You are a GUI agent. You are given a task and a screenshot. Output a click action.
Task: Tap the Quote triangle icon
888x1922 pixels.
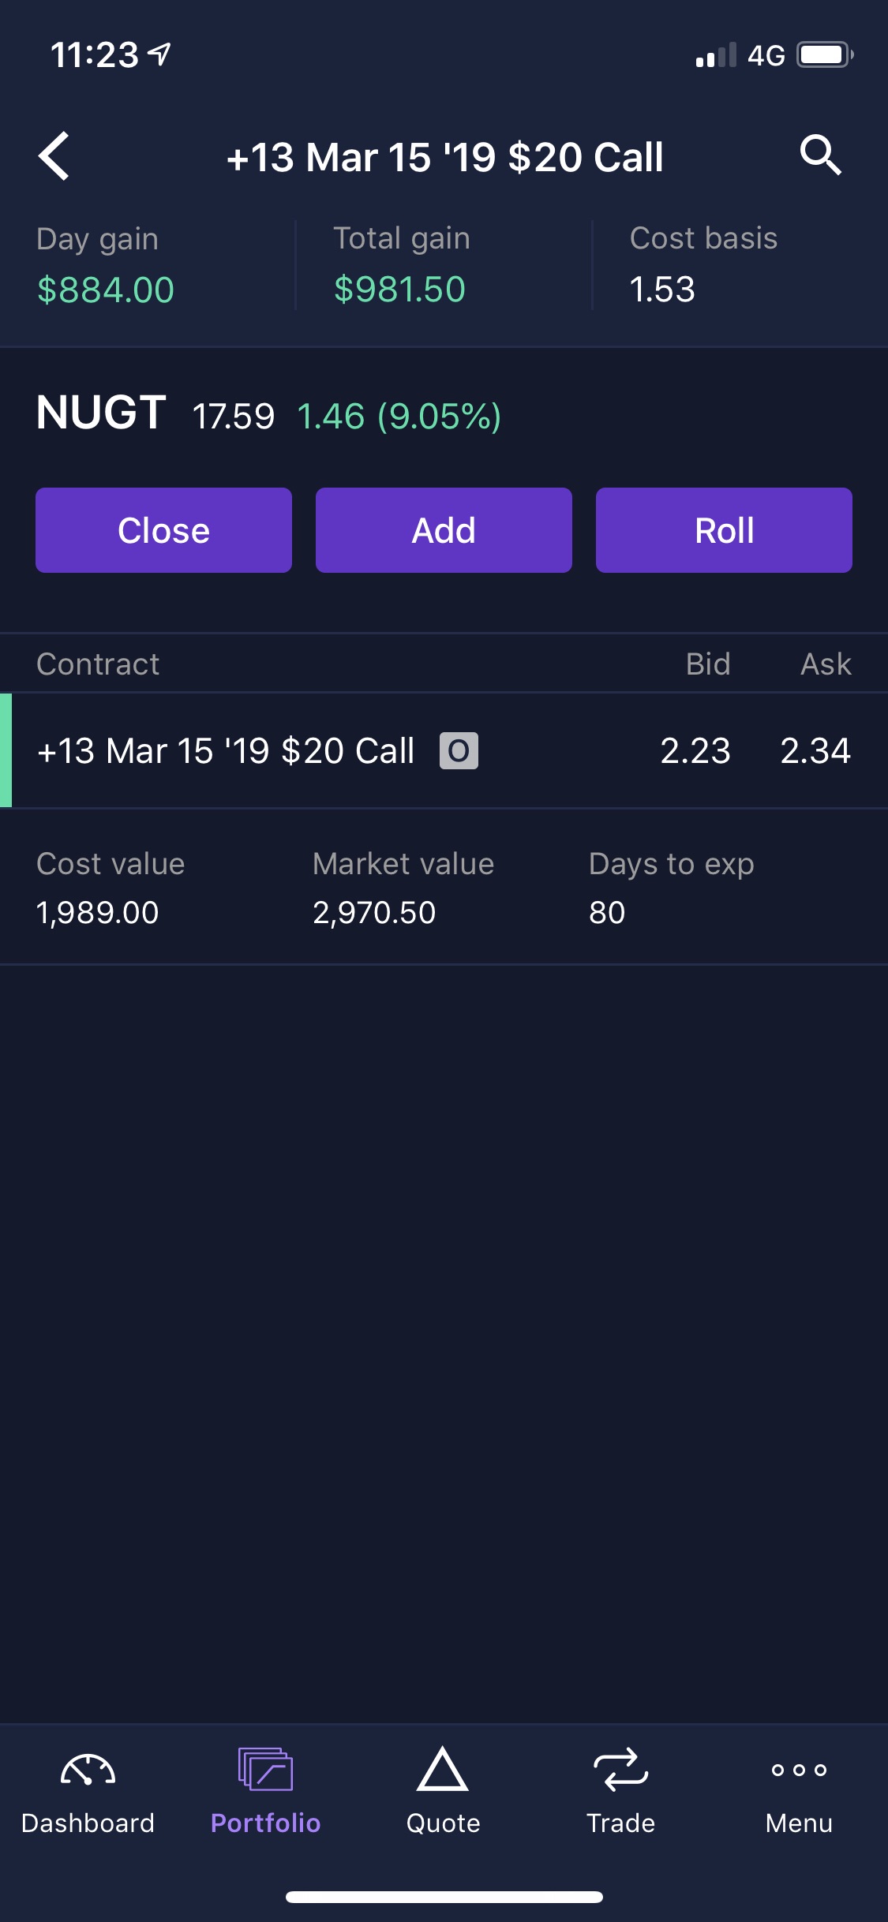click(443, 1769)
